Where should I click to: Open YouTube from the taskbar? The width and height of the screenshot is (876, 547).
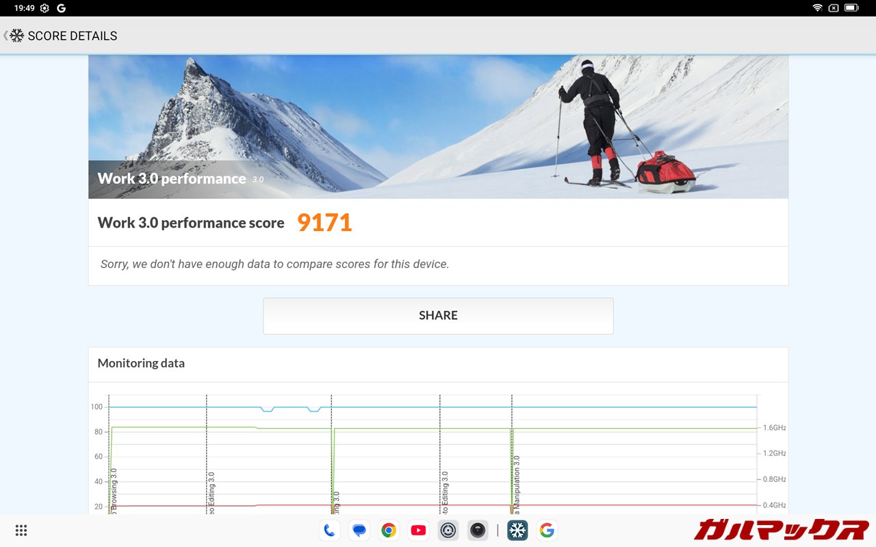418,530
